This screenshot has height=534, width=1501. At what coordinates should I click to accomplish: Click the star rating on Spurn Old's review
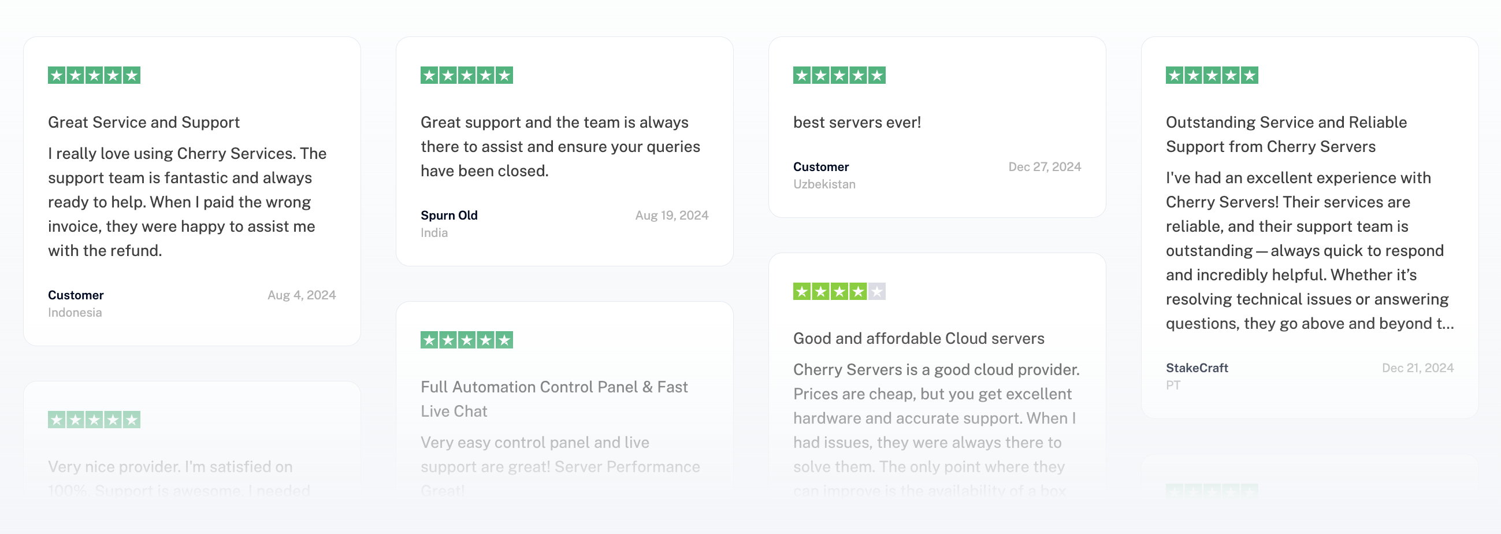click(466, 75)
